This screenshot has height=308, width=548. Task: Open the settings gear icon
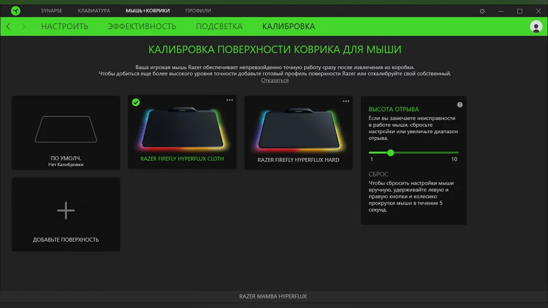482,11
